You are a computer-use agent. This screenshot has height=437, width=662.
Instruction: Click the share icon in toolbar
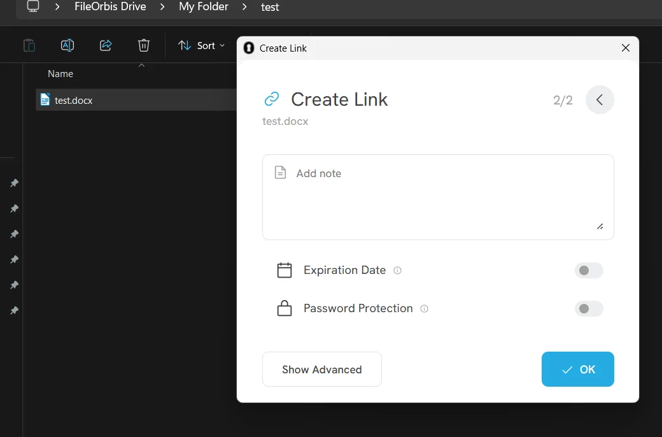[x=106, y=45]
